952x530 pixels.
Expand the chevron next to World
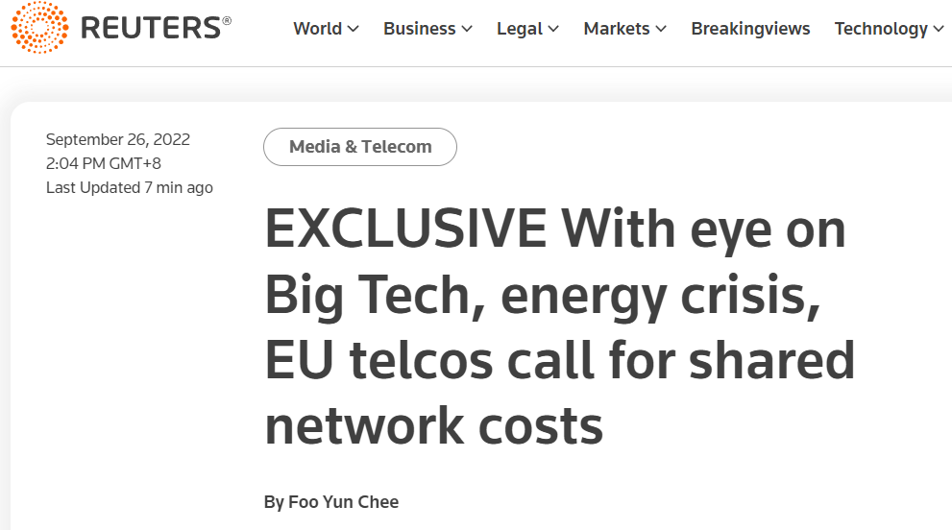353,30
